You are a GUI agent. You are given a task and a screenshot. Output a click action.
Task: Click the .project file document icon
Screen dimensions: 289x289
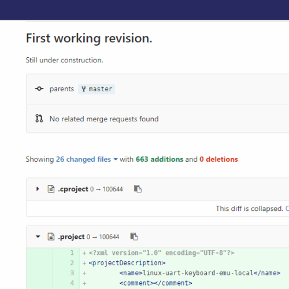tap(51, 236)
